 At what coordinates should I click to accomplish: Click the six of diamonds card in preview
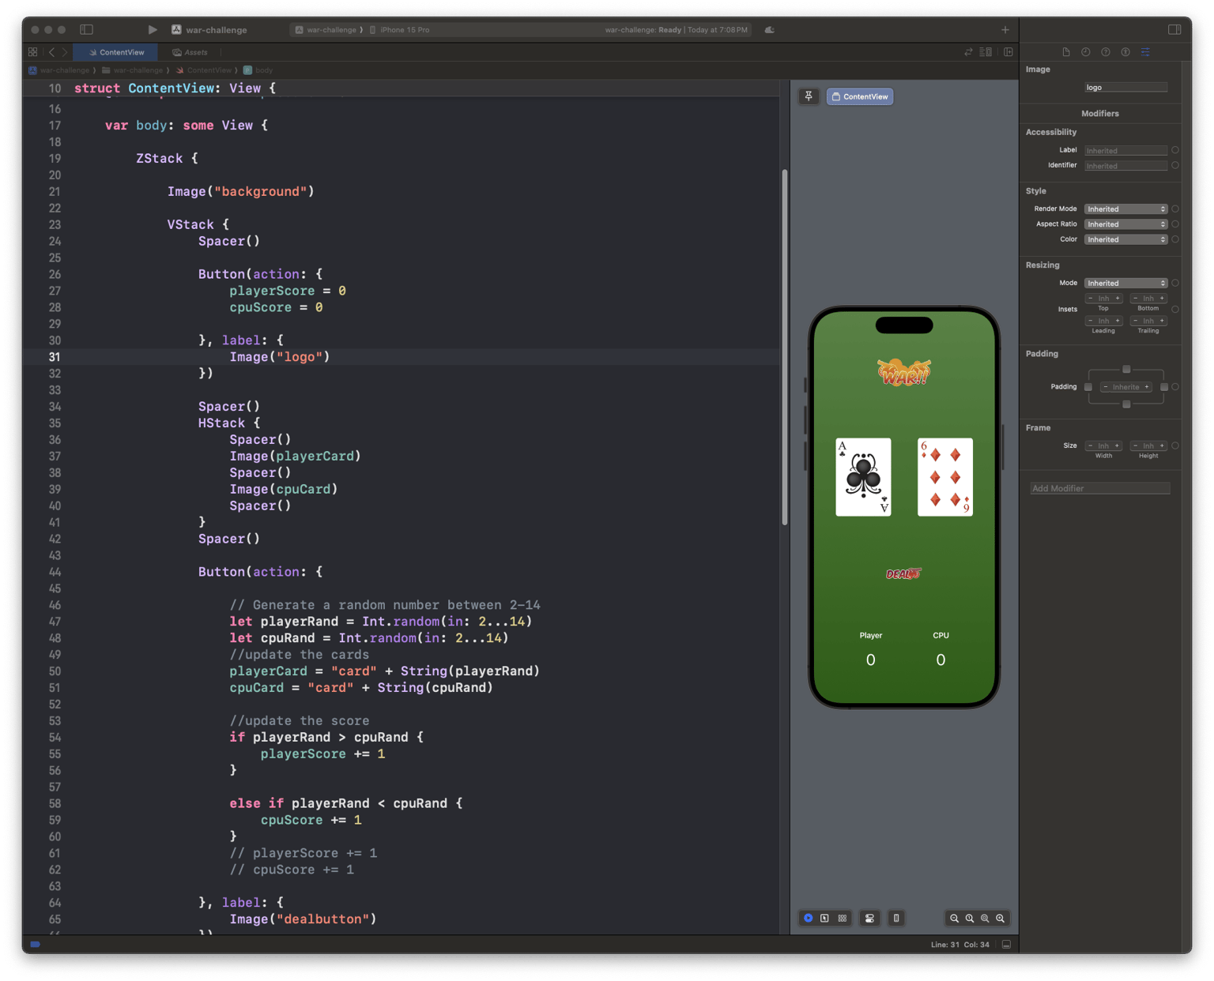945,477
